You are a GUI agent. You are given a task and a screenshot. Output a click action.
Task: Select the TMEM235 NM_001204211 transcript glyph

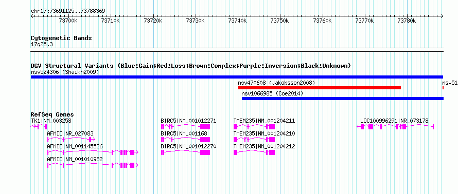click(x=254, y=126)
